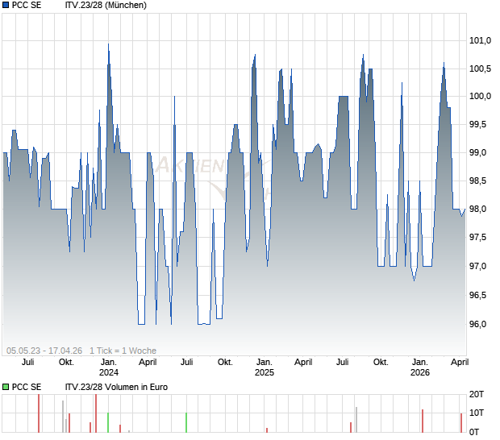Select the 'Jan. 2026' x-axis label
The height and width of the screenshot is (440, 500).
point(420,367)
